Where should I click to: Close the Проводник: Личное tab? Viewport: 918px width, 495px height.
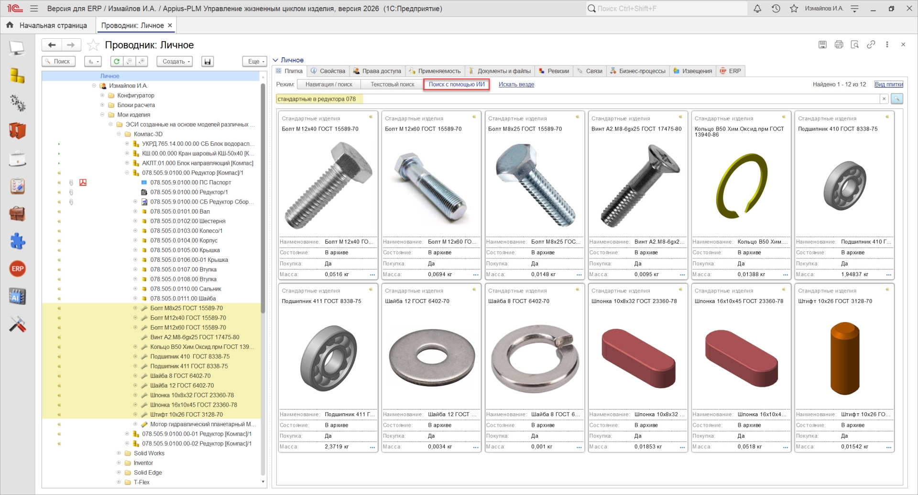[170, 25]
